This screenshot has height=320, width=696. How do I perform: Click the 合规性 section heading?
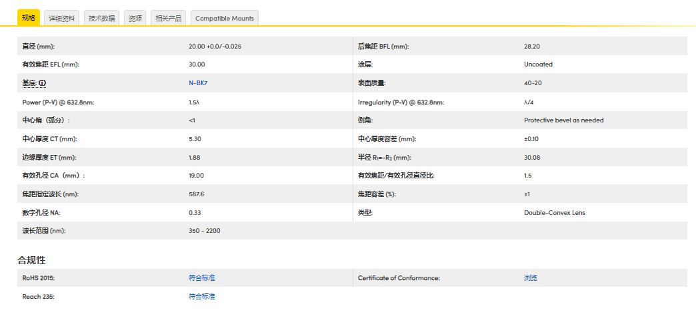31,260
